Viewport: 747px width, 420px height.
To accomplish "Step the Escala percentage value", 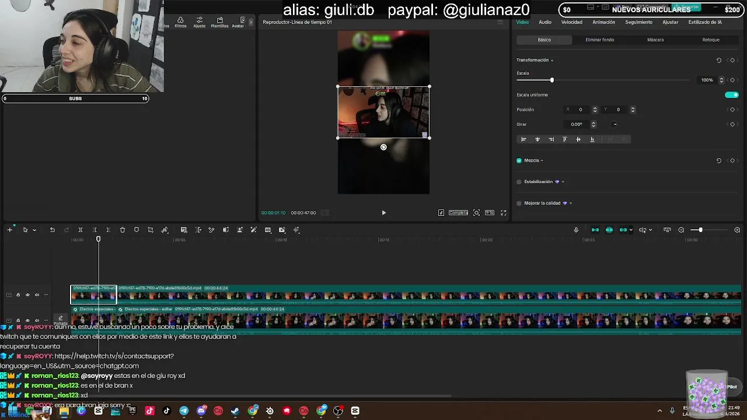I will pyautogui.click(x=721, y=80).
